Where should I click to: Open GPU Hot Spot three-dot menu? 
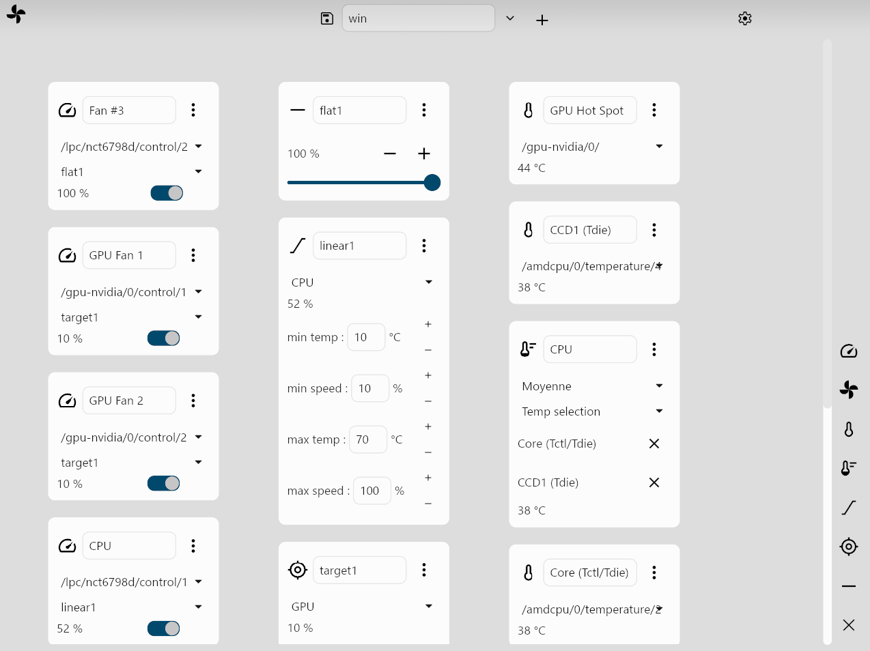654,110
